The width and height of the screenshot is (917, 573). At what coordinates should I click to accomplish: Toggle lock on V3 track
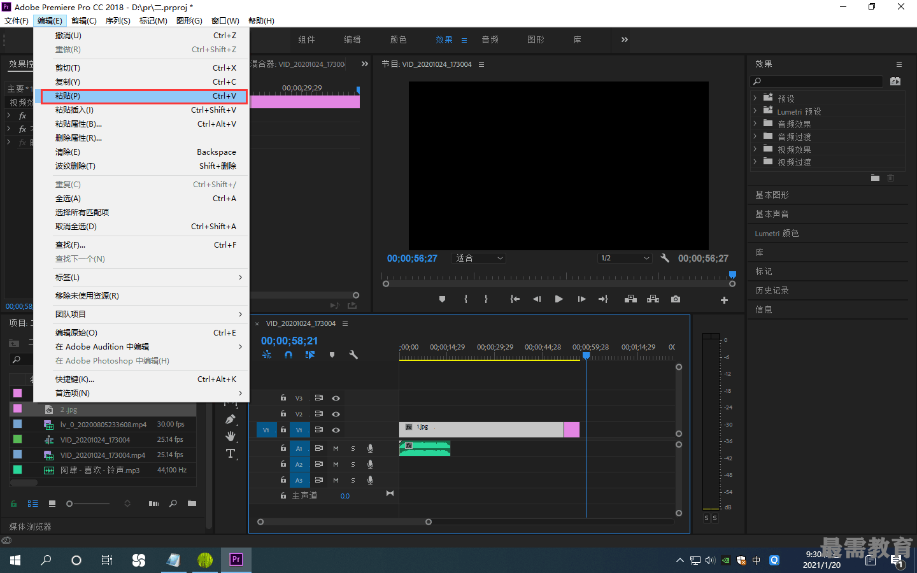coord(283,398)
